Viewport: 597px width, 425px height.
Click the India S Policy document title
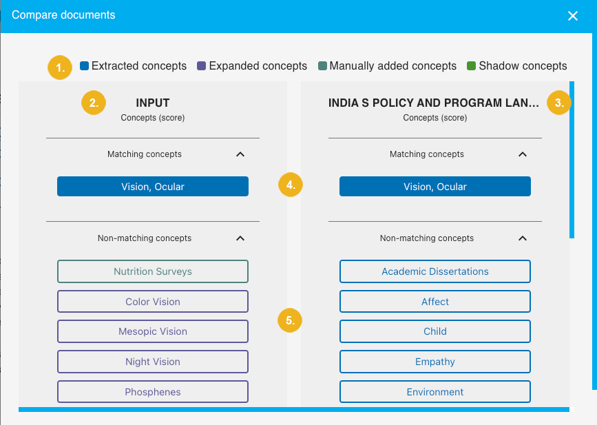click(434, 103)
